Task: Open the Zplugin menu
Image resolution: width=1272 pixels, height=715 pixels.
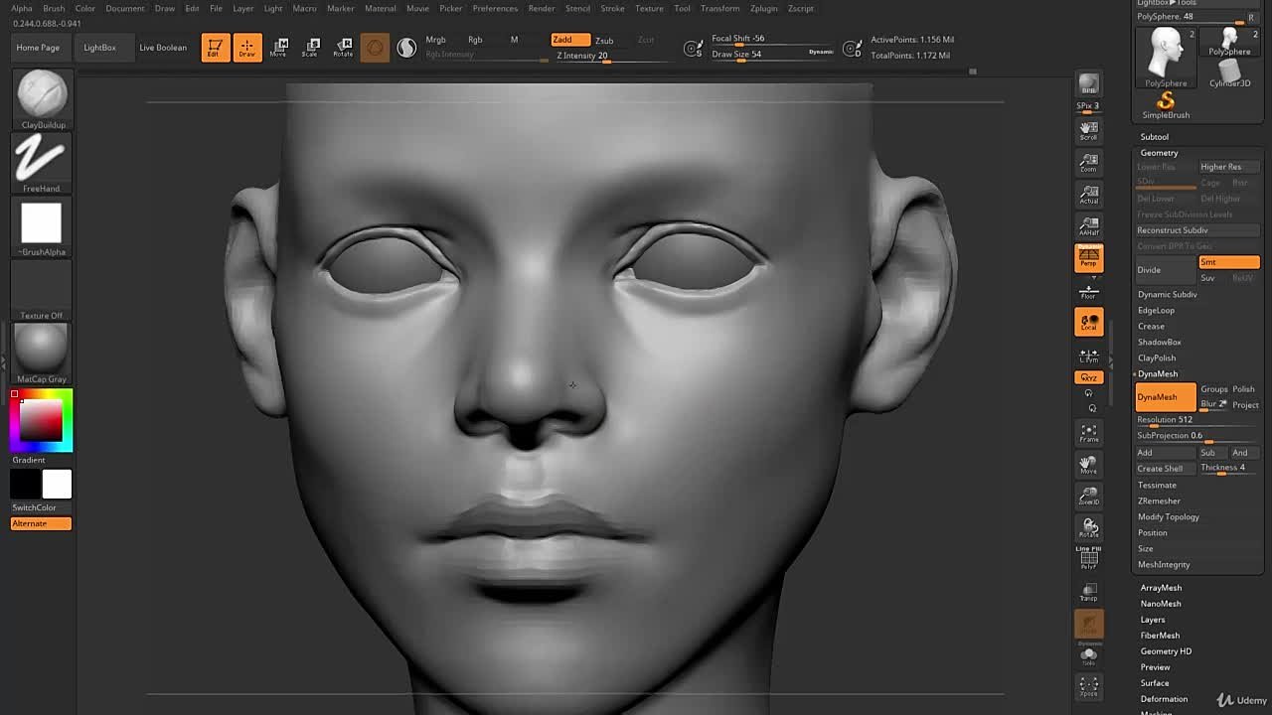Action: [x=763, y=8]
